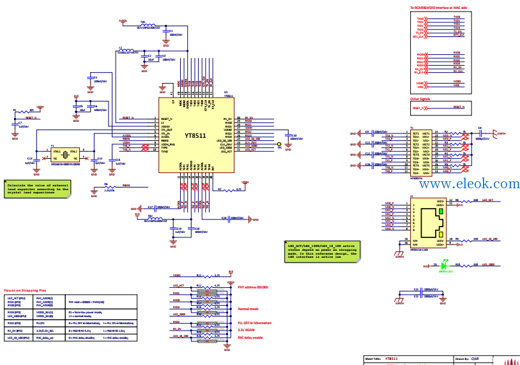Select the Y1 crystal oscillator symbol

tap(65, 154)
